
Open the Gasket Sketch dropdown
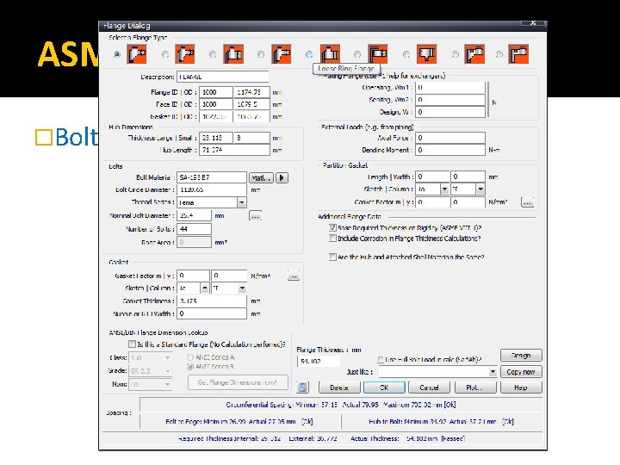click(204, 288)
